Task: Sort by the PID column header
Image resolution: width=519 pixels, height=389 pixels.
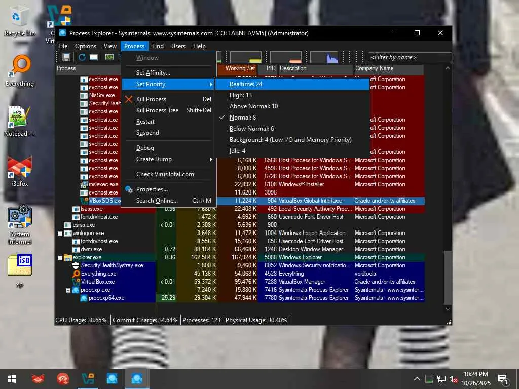Action: [268, 68]
